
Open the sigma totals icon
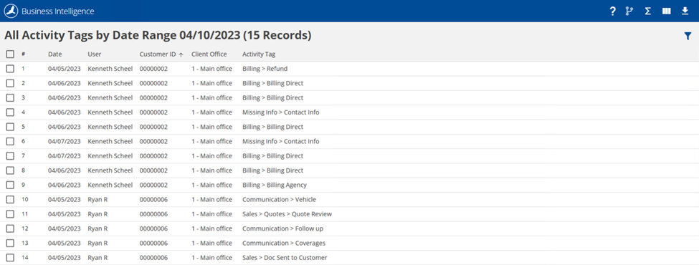647,11
